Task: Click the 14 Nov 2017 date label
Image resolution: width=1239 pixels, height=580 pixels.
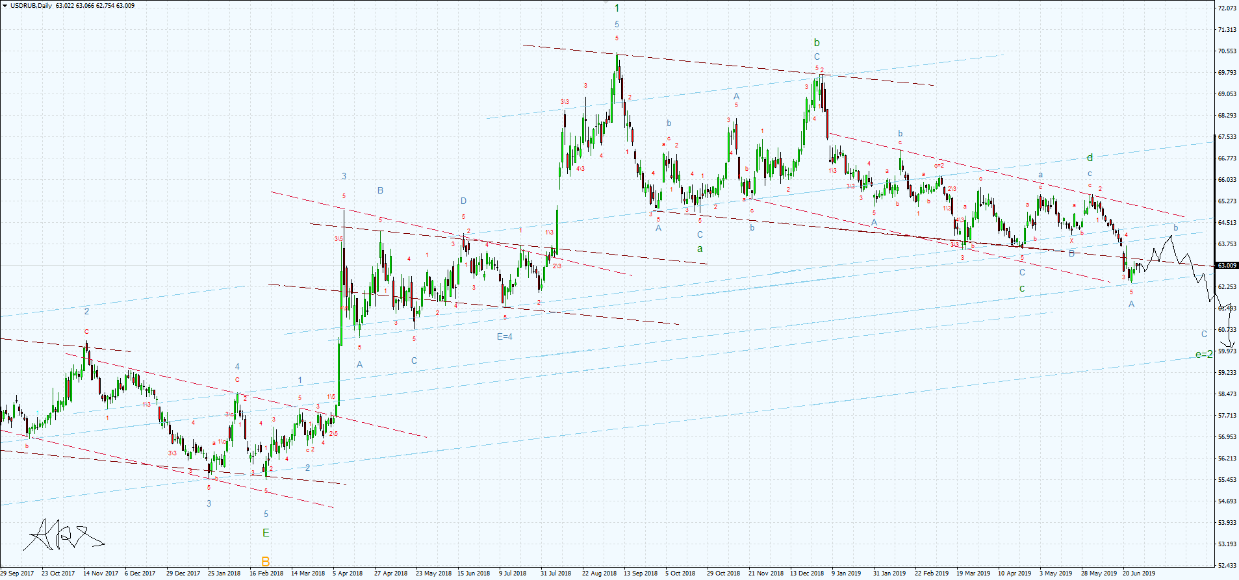Action: [99, 574]
